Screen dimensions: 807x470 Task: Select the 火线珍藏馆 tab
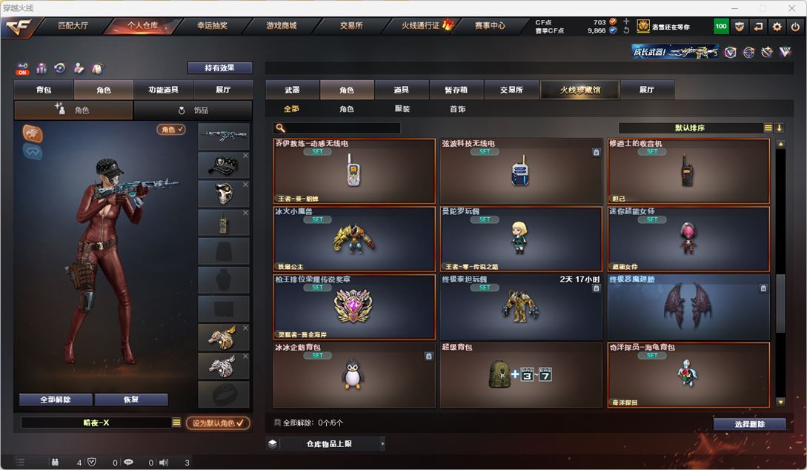(579, 90)
